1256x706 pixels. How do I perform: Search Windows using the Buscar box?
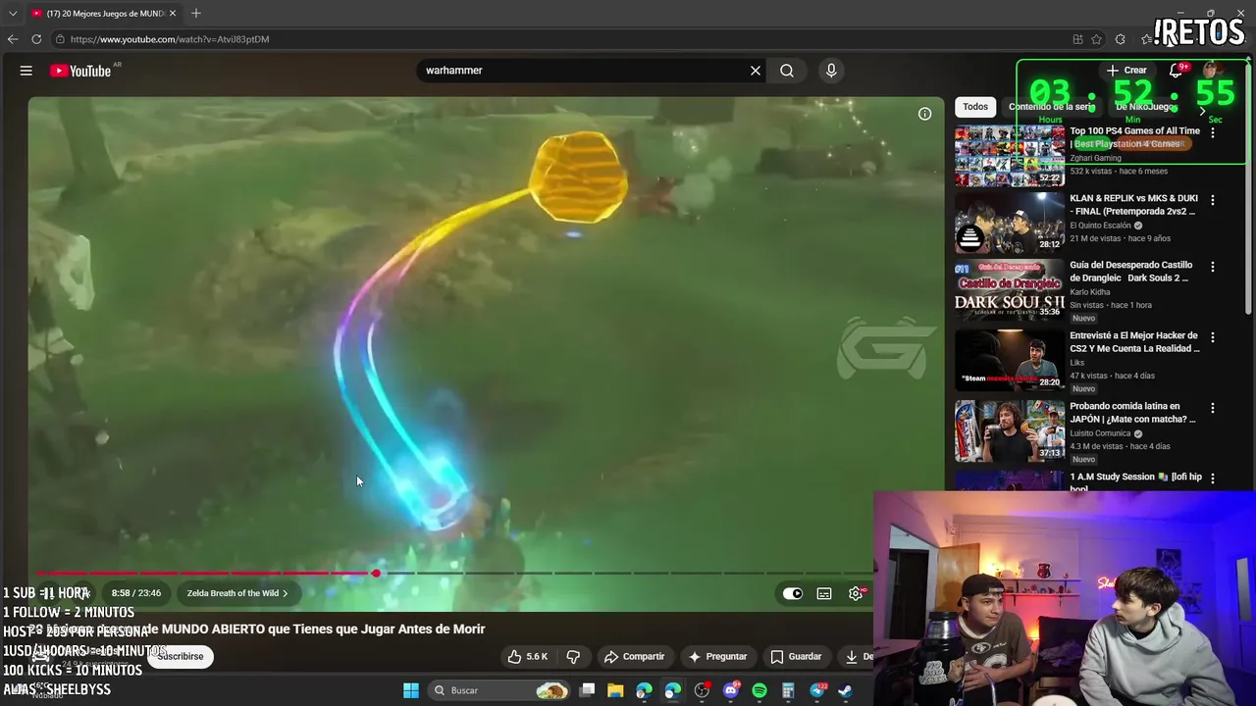[500, 690]
